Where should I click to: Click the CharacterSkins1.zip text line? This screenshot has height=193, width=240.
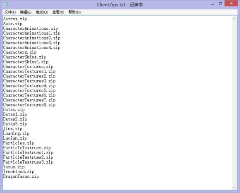26,62
